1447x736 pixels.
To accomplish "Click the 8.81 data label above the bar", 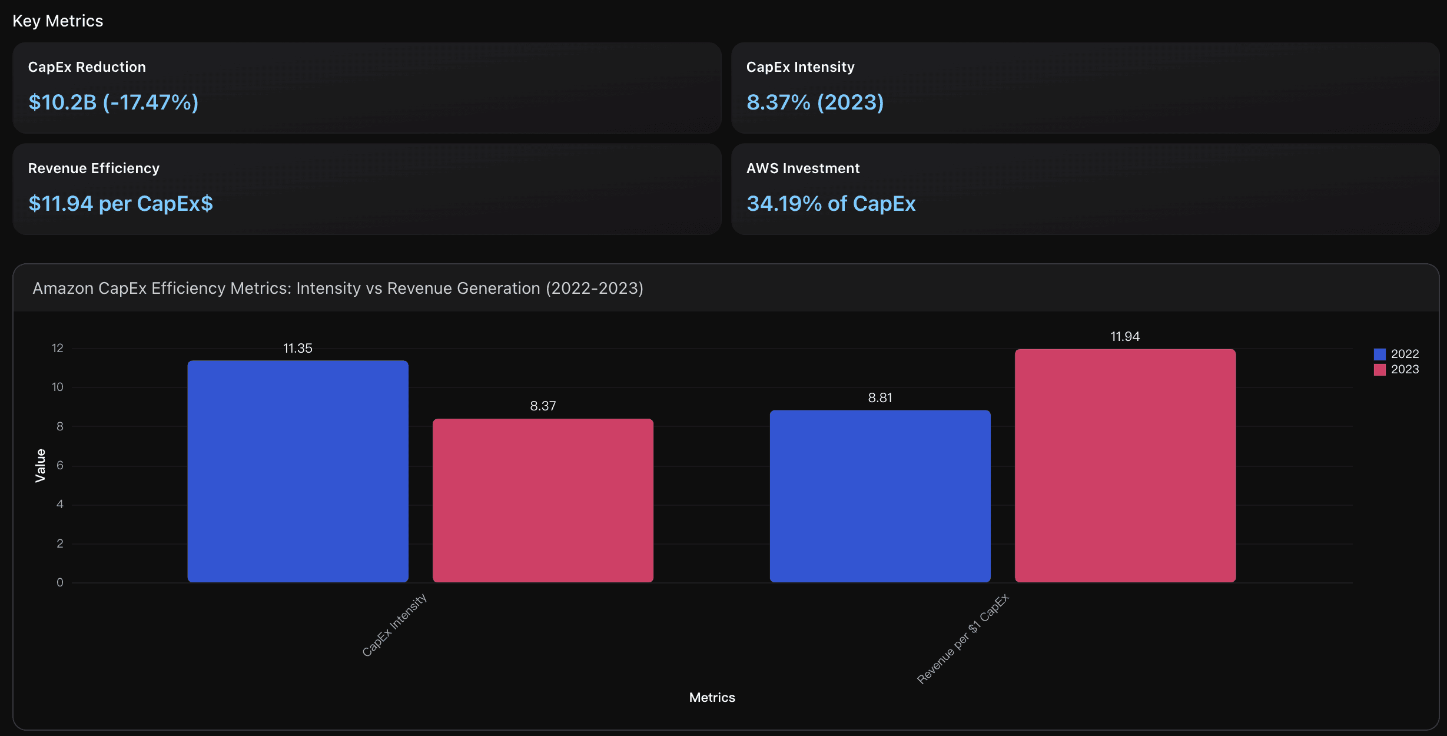I will point(880,398).
